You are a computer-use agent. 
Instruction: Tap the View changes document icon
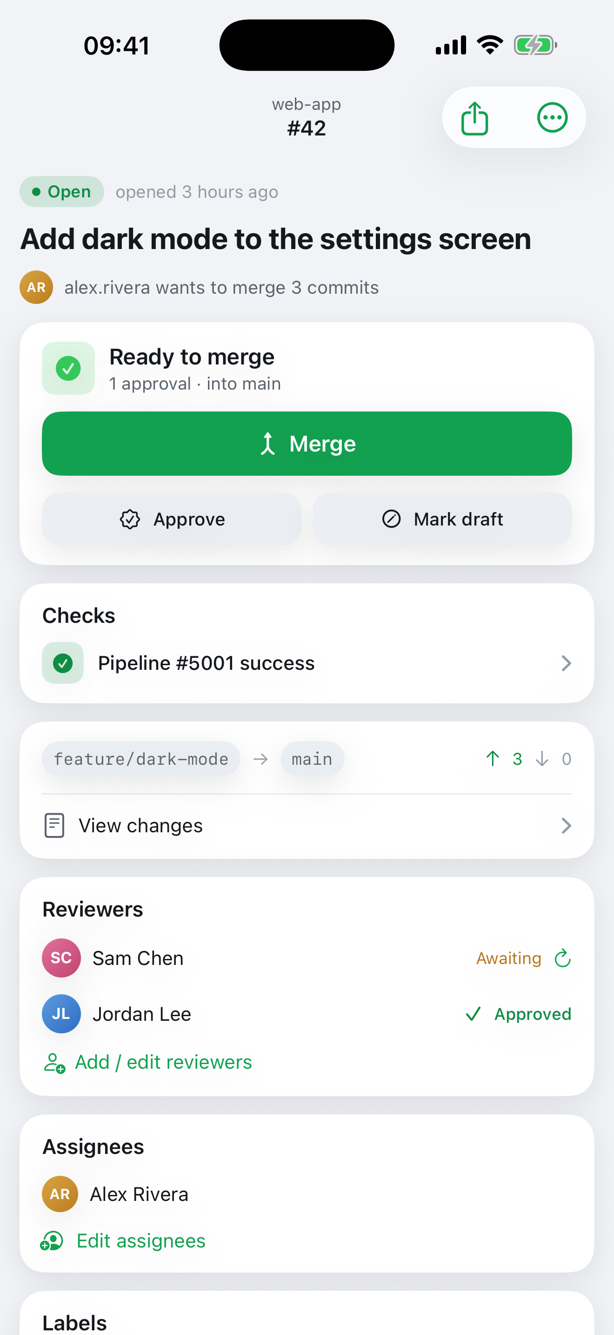pos(54,826)
